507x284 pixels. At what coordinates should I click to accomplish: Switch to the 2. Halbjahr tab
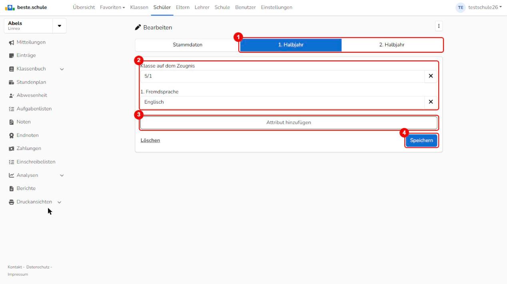point(392,45)
